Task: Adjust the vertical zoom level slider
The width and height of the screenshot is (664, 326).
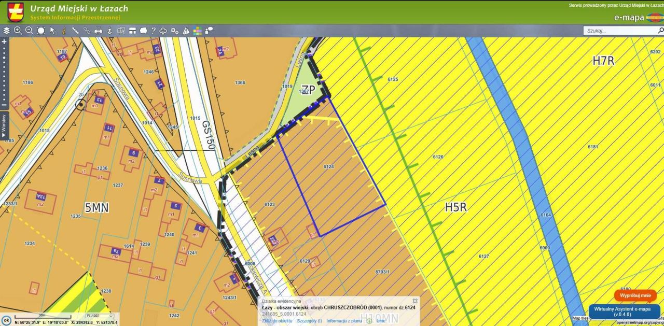Action: 4,73
